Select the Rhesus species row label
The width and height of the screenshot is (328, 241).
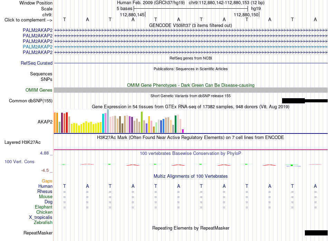(x=45, y=191)
